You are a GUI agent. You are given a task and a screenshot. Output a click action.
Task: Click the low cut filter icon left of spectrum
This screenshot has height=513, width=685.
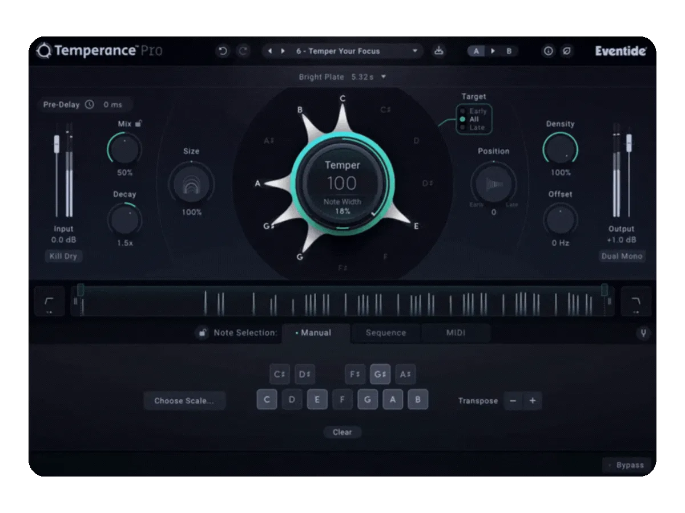coord(49,302)
